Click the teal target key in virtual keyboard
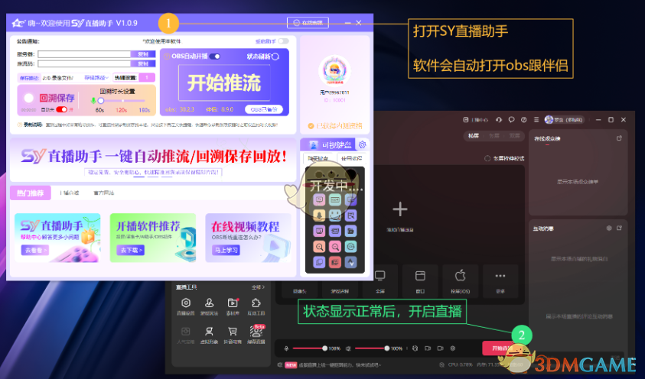Screen dimensions: 645x379 (x=350, y=246)
